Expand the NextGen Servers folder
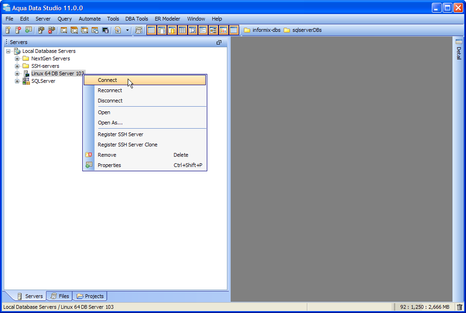This screenshot has height=313, width=466. [x=17, y=58]
